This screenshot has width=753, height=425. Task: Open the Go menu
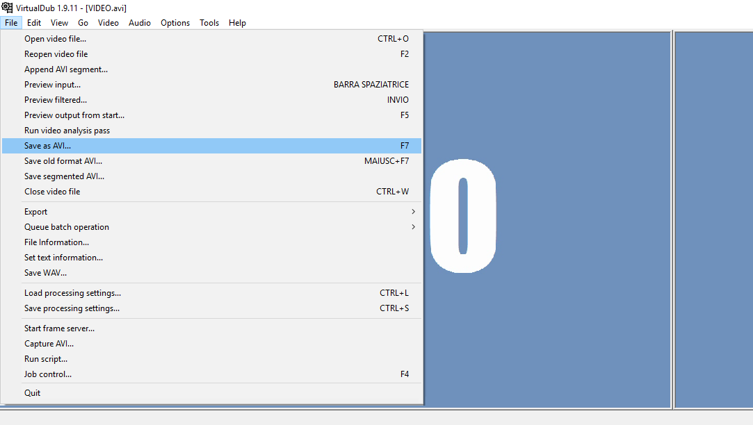[83, 22]
